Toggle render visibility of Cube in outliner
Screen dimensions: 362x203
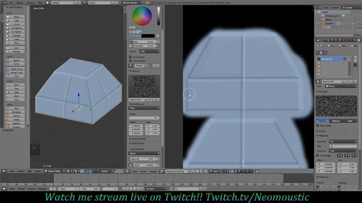click(360, 27)
